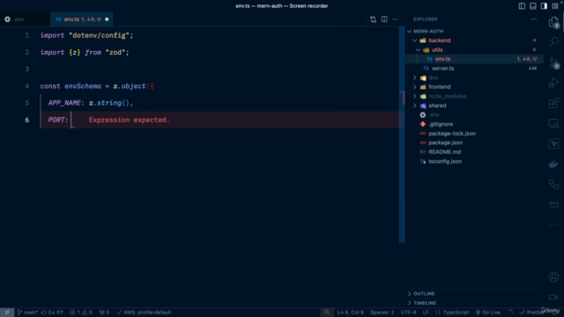This screenshot has height=317, width=564.
Task: Open tsconfig.json in Explorer
Action: (x=474, y=161)
